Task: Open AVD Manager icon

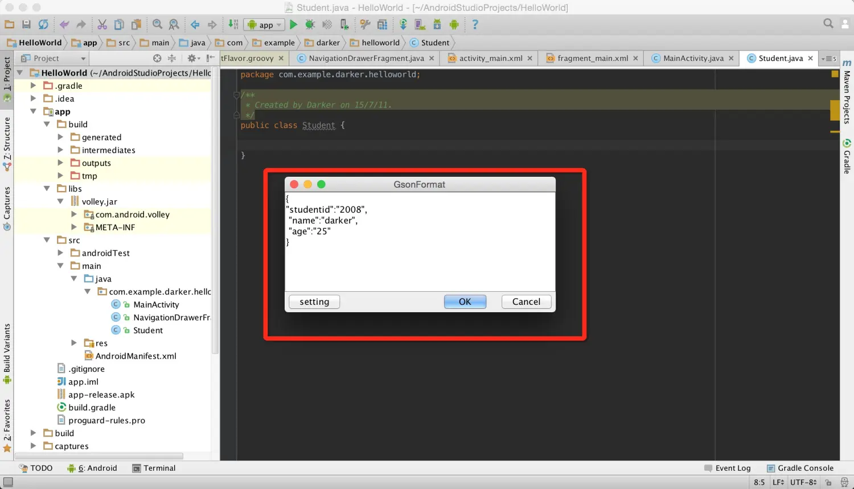Action: [x=420, y=24]
